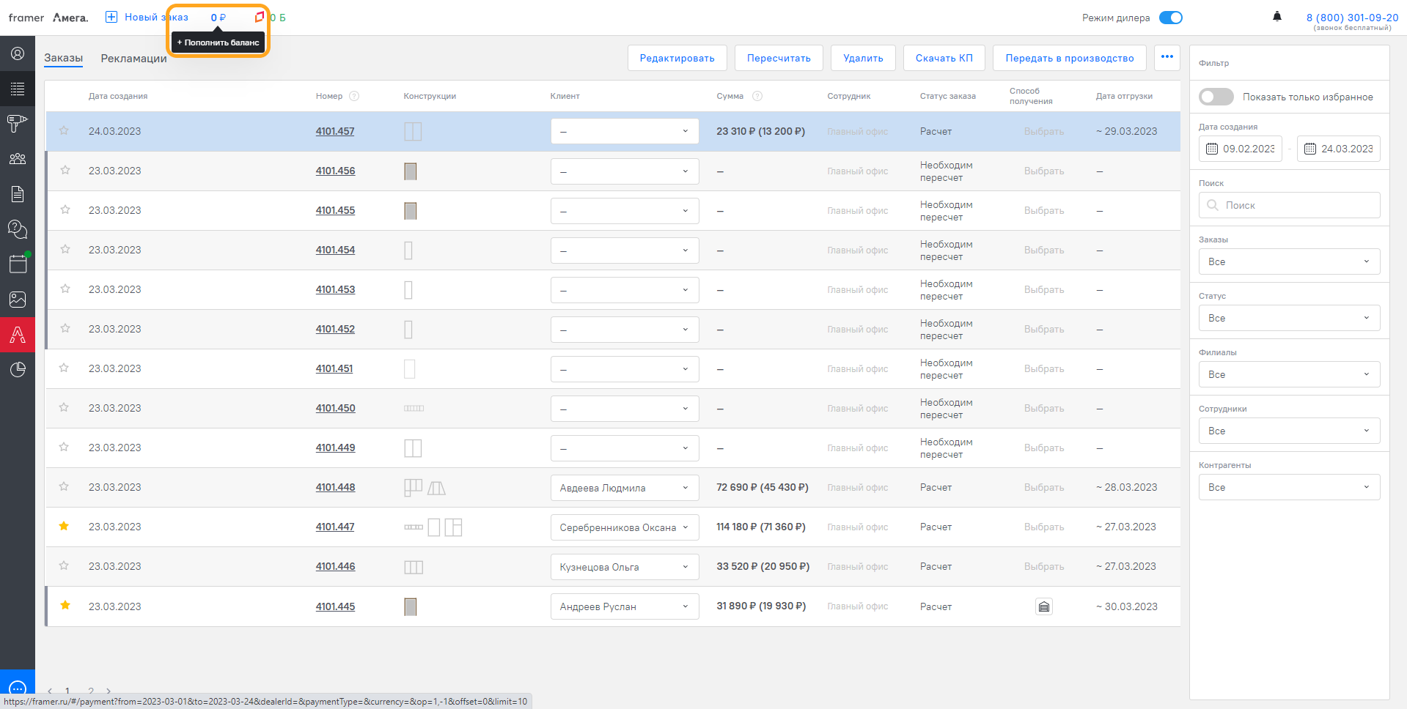This screenshot has width=1407, height=709.
Task: Go to next page arrow in pagination
Action: [x=109, y=691]
